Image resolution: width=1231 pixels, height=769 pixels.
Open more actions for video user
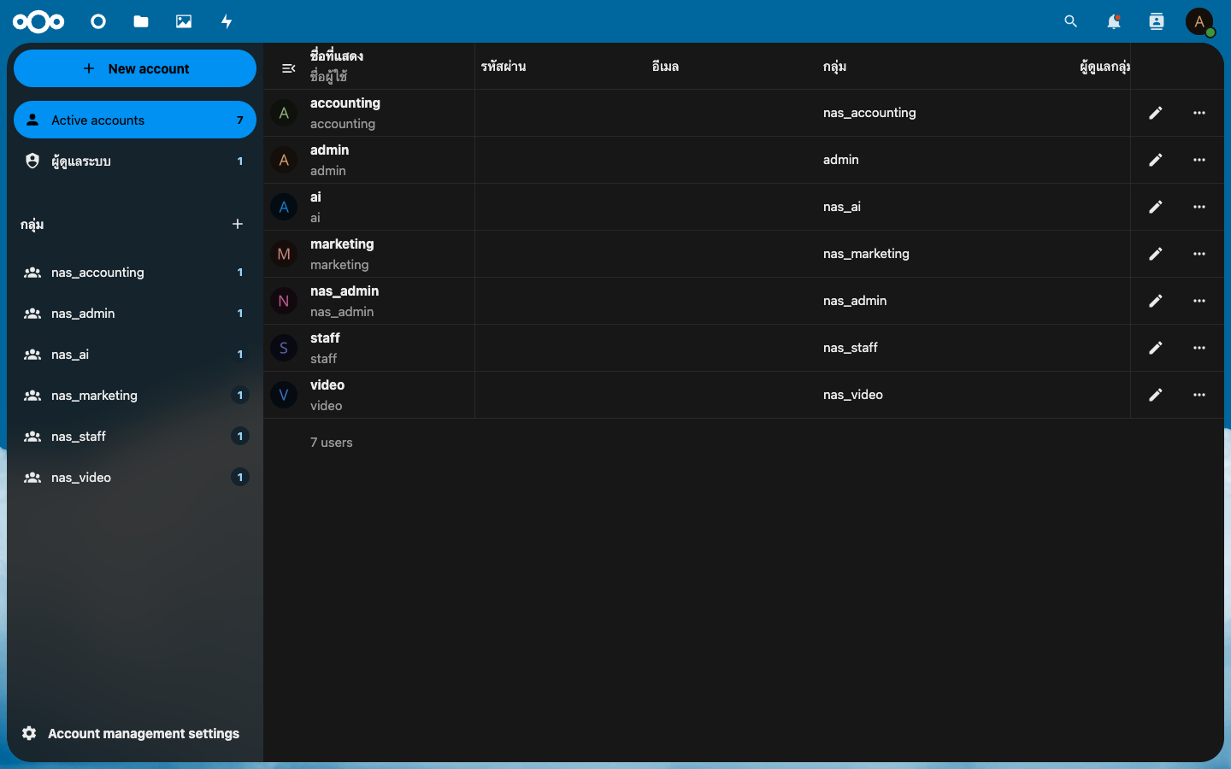click(1199, 395)
